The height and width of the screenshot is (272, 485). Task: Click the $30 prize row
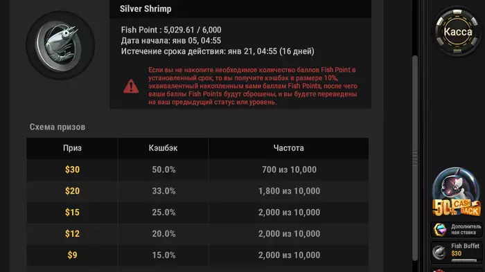pos(197,170)
